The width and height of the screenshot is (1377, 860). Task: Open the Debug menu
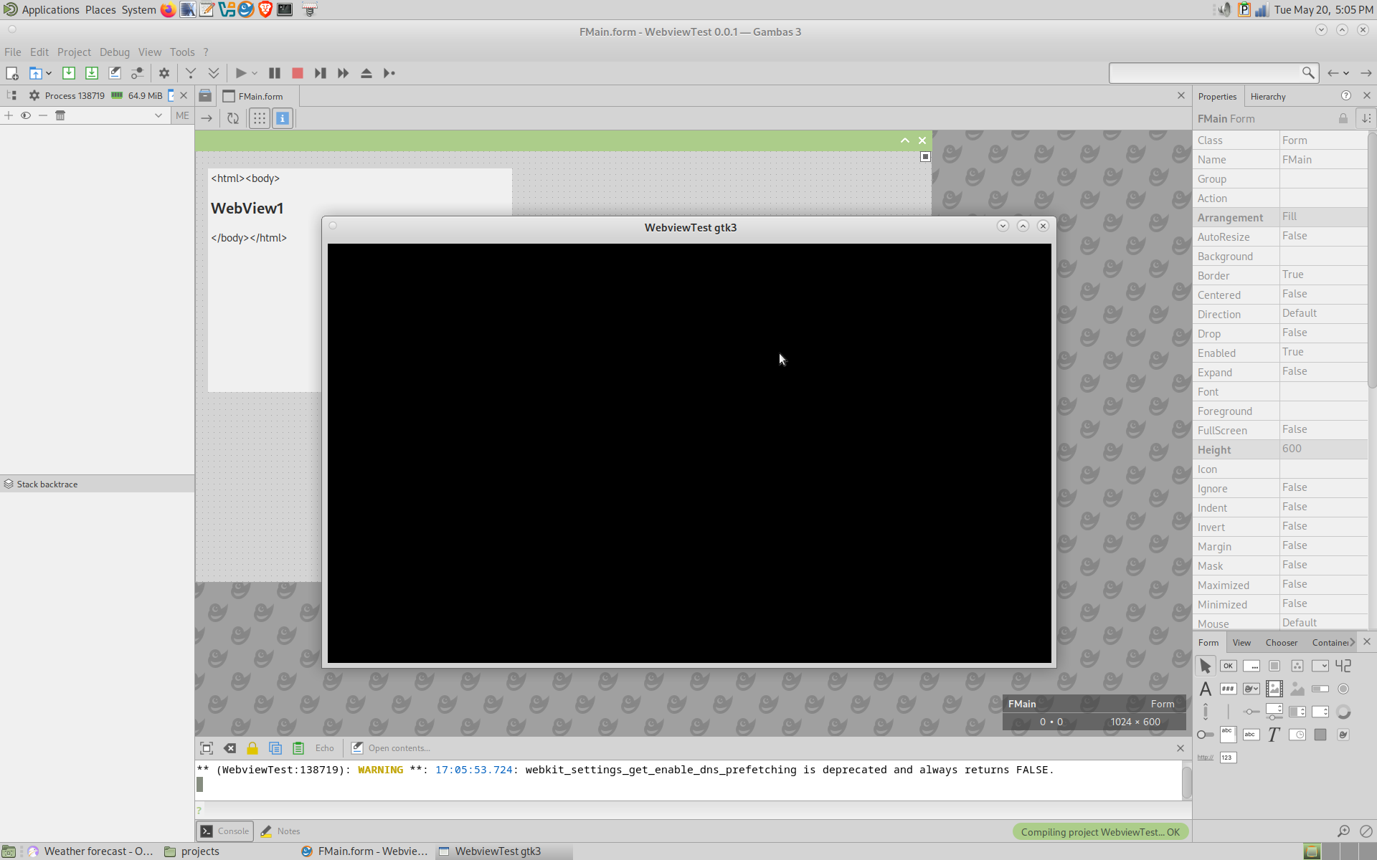click(x=114, y=52)
